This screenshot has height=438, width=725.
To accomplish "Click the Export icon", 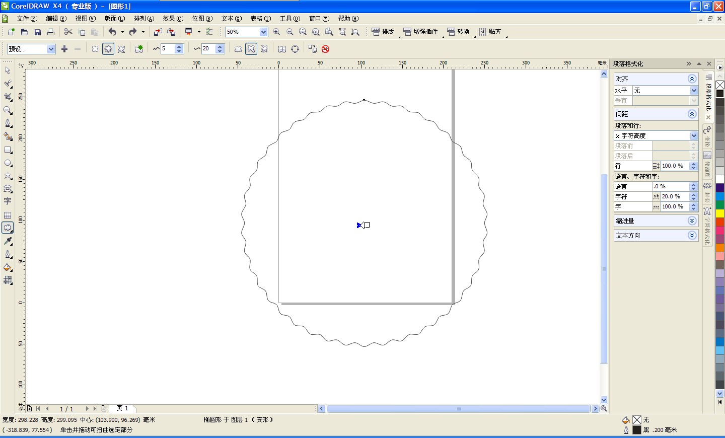I will [171, 32].
